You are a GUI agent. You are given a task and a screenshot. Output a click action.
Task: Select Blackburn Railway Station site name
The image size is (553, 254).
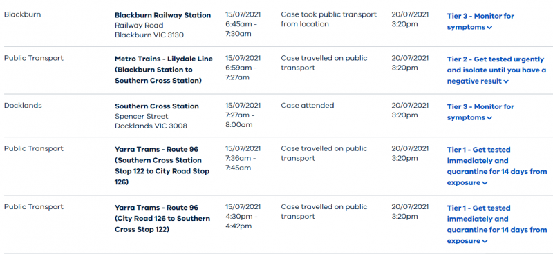(163, 15)
